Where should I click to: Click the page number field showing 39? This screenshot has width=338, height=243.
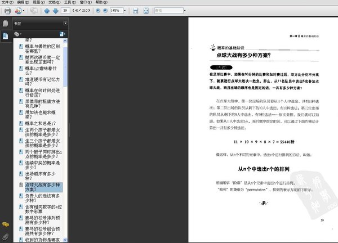coord(65,10)
